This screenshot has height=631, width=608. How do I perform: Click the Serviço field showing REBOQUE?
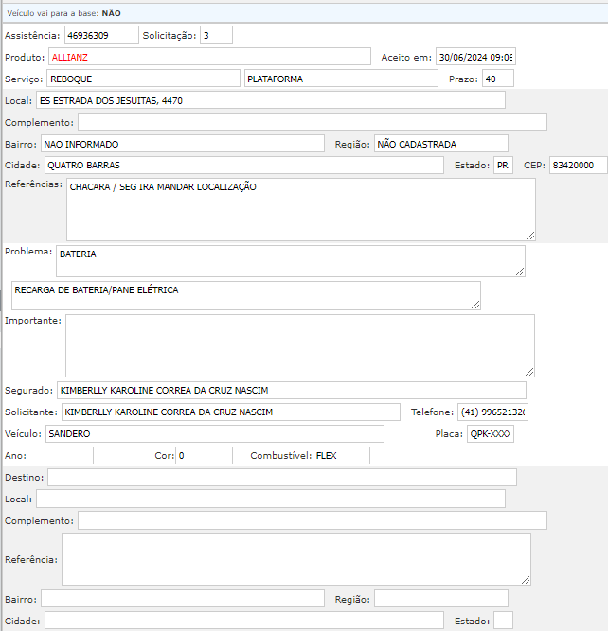(x=143, y=79)
